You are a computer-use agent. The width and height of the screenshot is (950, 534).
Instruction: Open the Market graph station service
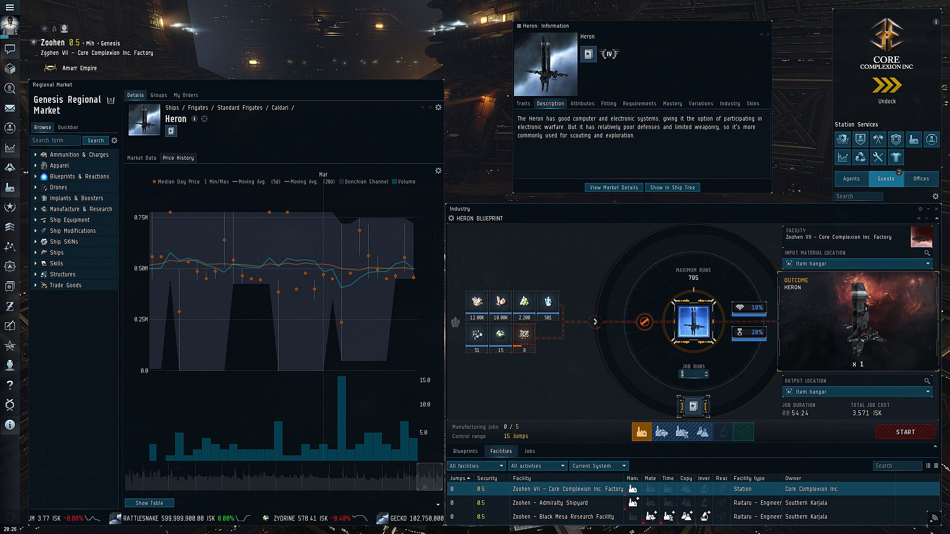pyautogui.click(x=843, y=158)
